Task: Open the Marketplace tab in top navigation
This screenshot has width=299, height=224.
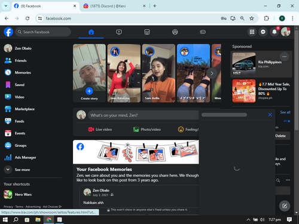Action: coord(147,32)
